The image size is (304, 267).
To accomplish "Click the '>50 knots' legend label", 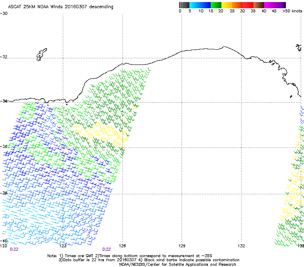I will 292,11.
